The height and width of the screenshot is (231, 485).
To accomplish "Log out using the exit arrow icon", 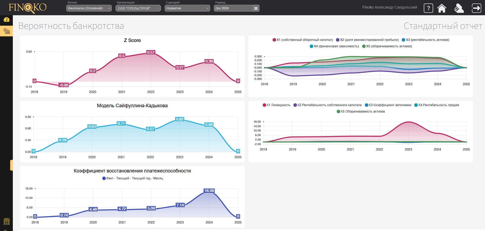I will [476, 8].
